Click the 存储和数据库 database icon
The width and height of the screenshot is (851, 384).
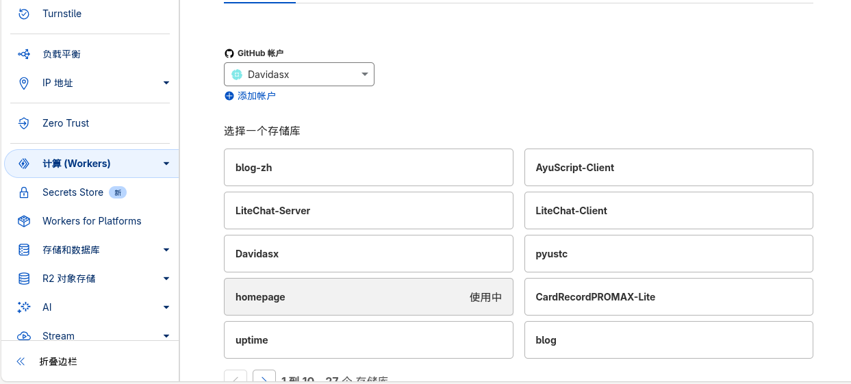(x=24, y=250)
